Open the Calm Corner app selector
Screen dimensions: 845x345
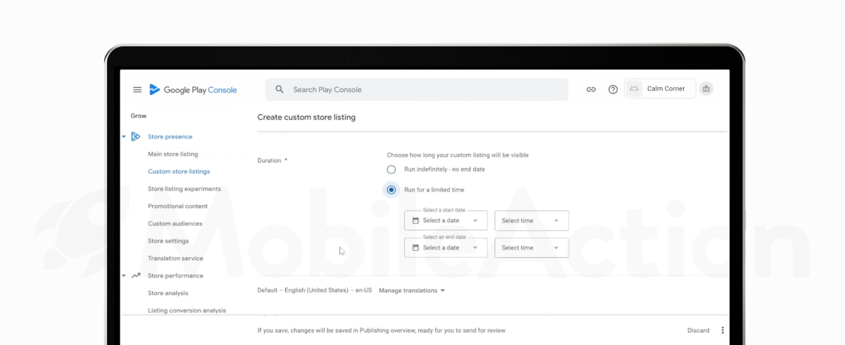tap(660, 89)
